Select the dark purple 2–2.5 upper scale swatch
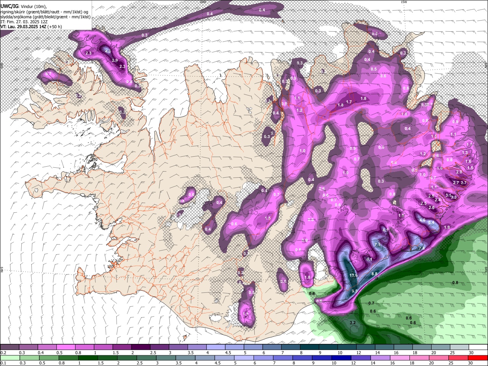 140,347
